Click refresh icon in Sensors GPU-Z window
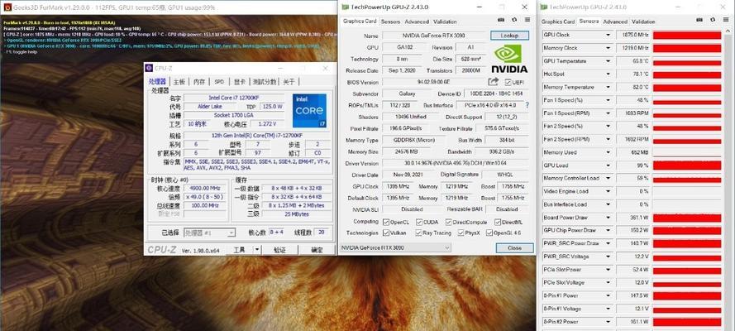 coord(713,20)
